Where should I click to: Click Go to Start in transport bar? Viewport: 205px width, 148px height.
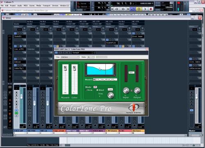[x=112, y=9]
